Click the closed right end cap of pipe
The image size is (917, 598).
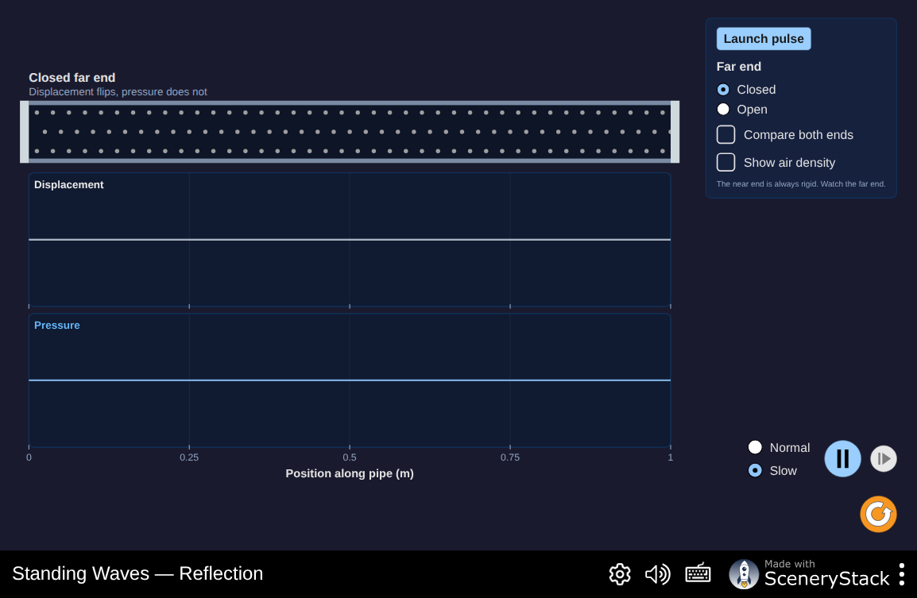point(675,132)
